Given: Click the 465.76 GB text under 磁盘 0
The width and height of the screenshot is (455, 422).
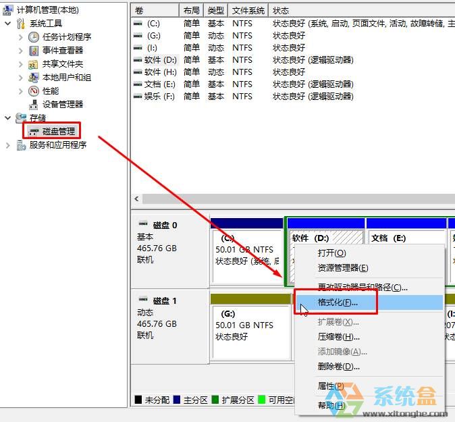Looking at the screenshot, I should click(x=157, y=248).
